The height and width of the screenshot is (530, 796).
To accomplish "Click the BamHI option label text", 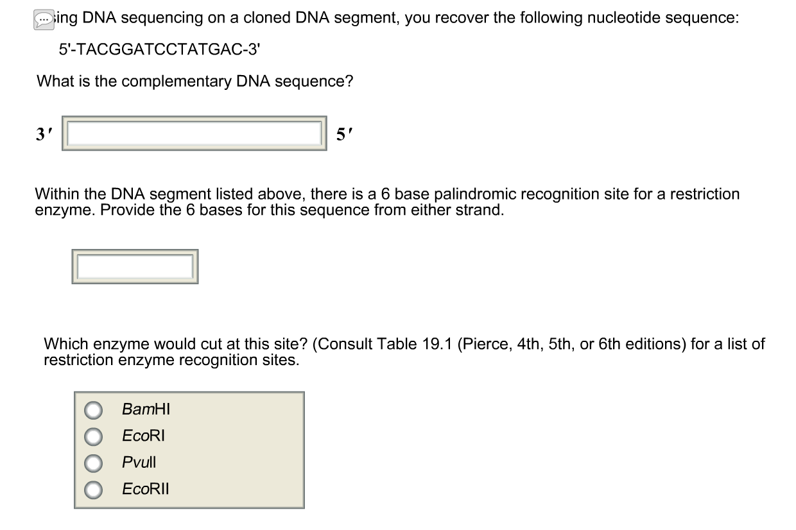I will (x=145, y=409).
